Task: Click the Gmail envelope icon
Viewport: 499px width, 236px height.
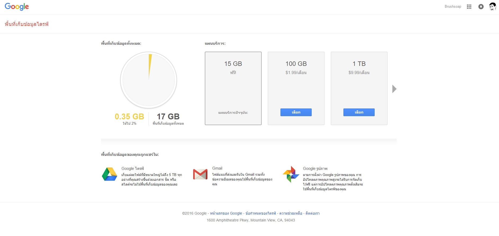Action: coord(200,174)
